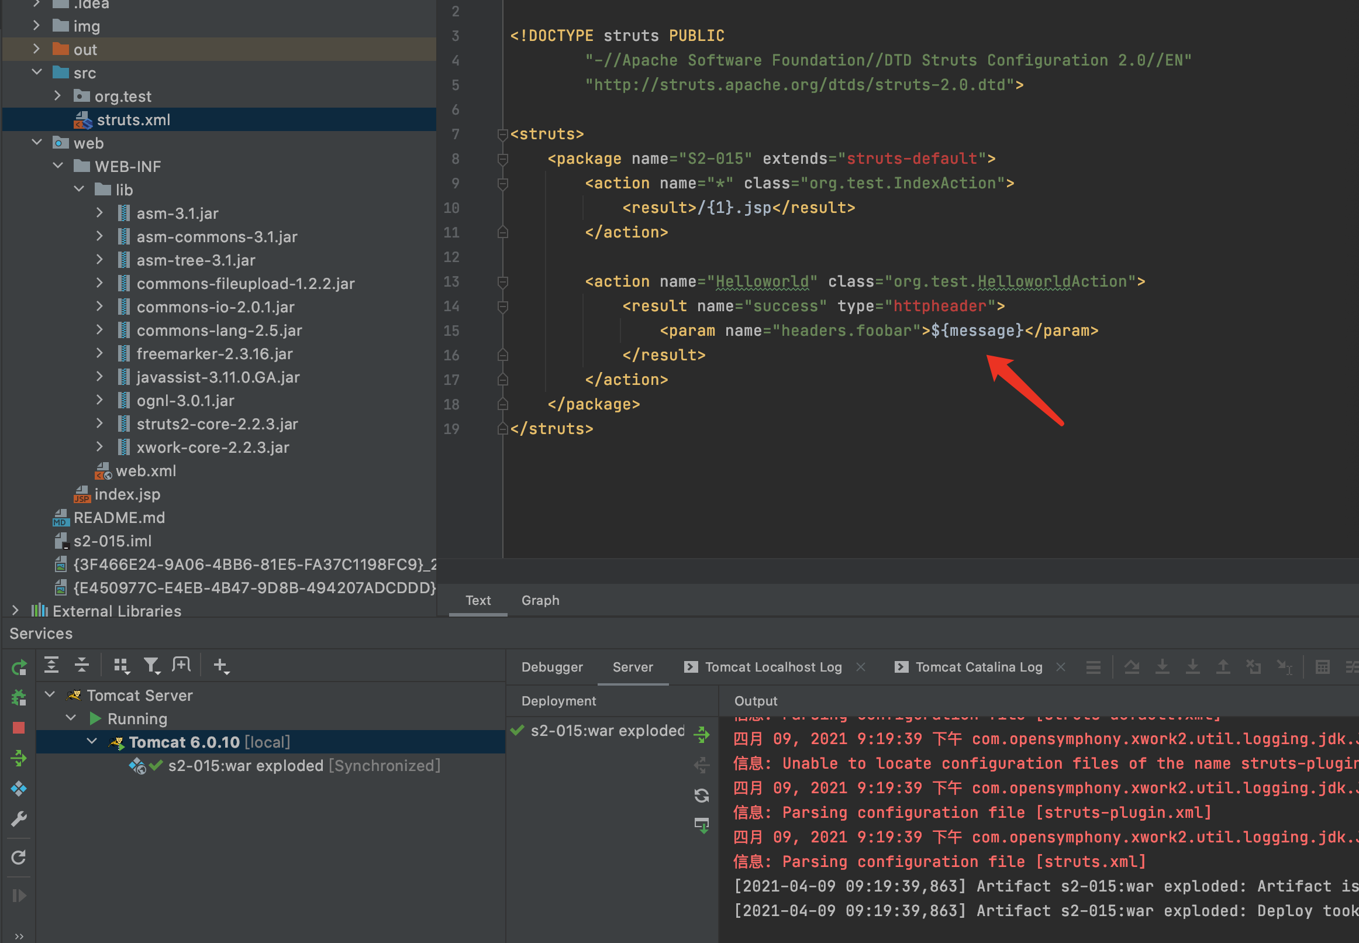The image size is (1359, 943).
Task: Select xwork-core-2.2.3.jar
Action: coord(213,448)
